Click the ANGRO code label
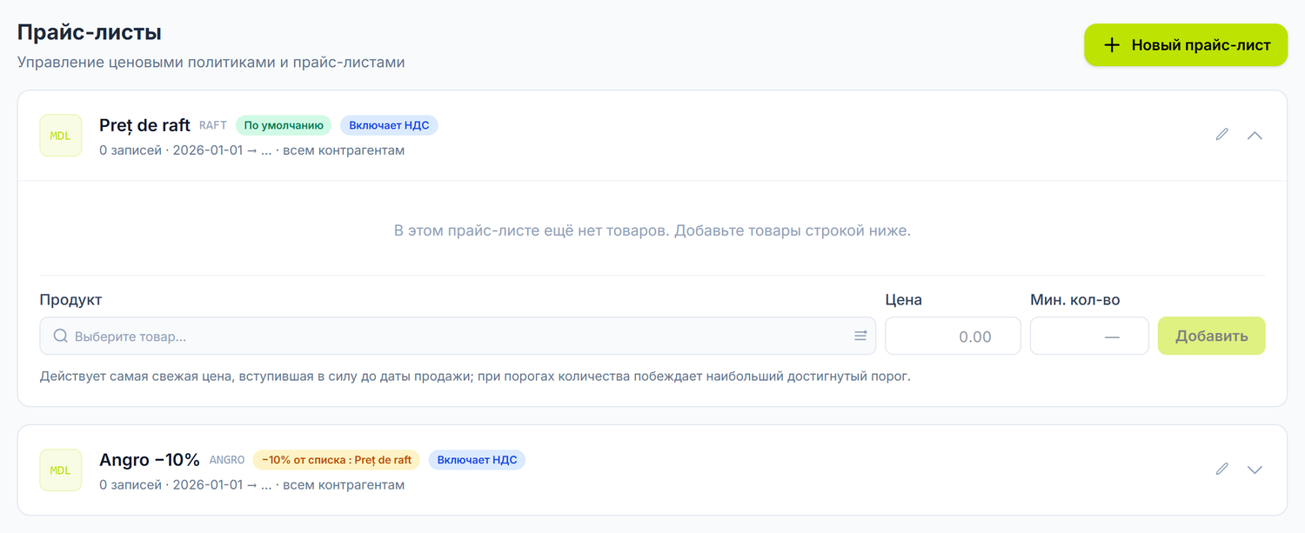This screenshot has height=533, width=1305. (x=227, y=460)
